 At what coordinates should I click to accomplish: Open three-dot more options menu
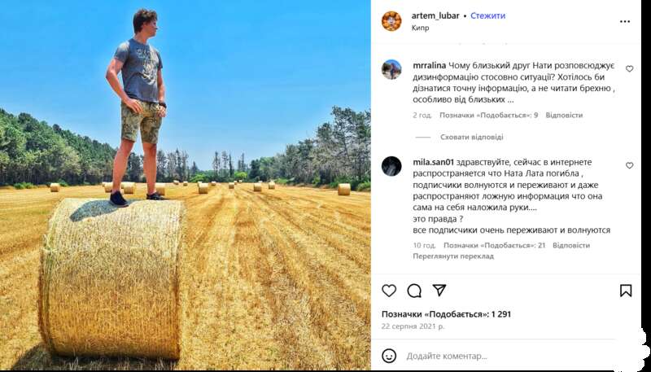[625, 21]
